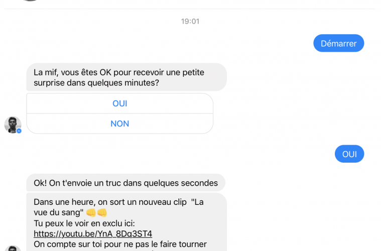This screenshot has width=381, height=251.
Task: Click the "Ok! On t'envoie un truc" bubble
Action: 125,183
